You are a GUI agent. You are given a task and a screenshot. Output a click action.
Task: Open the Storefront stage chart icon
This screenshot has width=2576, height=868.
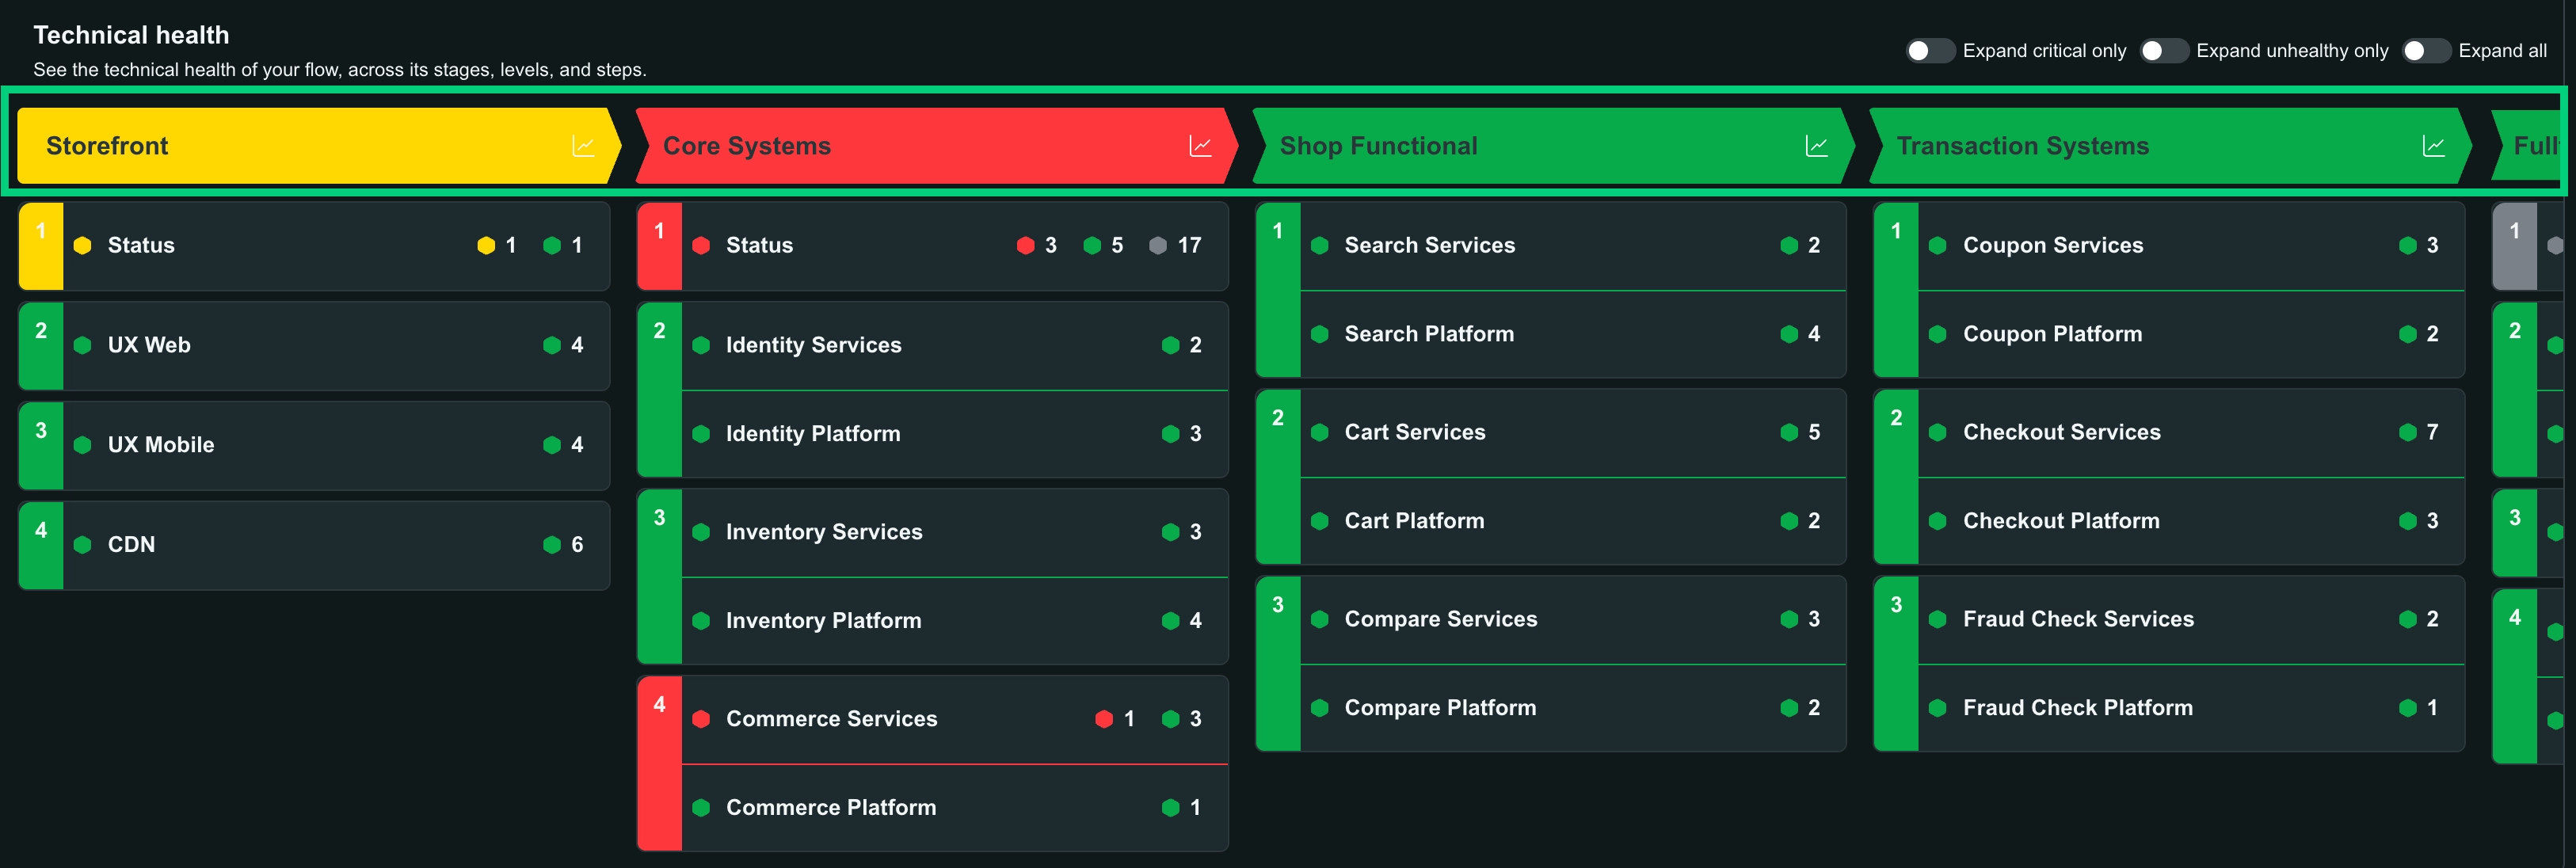coord(583,146)
